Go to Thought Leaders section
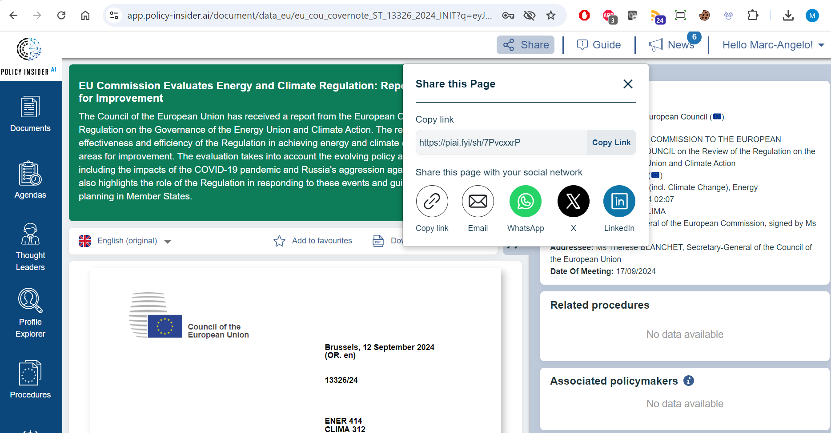This screenshot has height=433, width=831. click(30, 247)
